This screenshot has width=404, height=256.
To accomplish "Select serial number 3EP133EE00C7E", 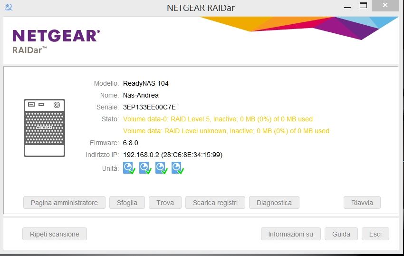I will pos(149,107).
